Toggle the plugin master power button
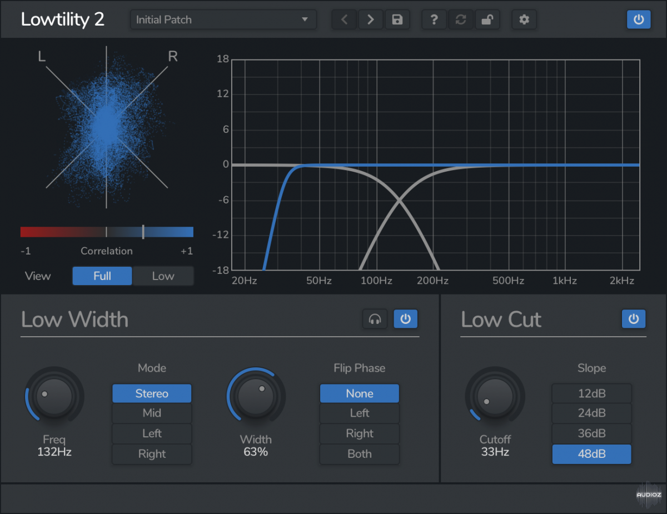This screenshot has width=667, height=514. coord(639,19)
